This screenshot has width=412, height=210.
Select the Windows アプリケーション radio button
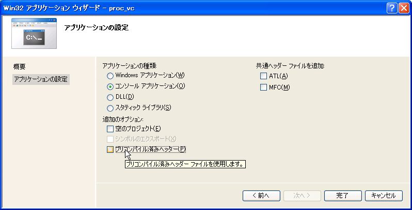point(110,76)
